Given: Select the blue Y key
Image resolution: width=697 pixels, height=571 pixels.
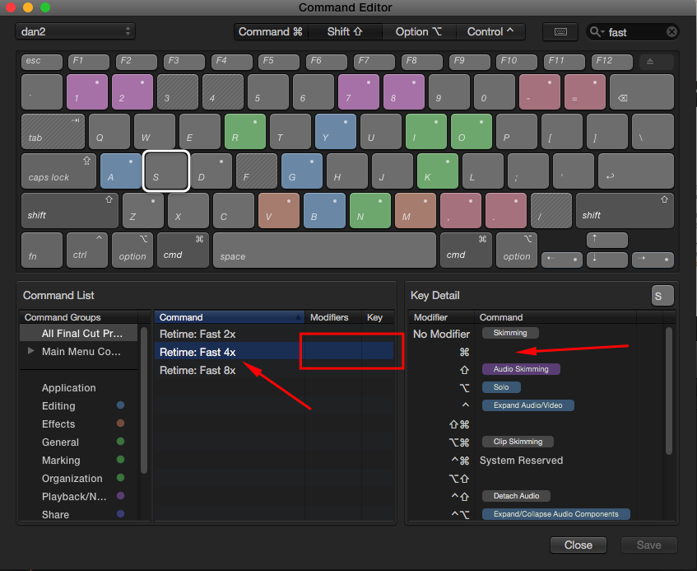Looking at the screenshot, I should tap(336, 132).
